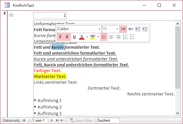Click 'Zentrierter Text.' line
Image resolution: width=183 pixels, height=124 pixels.
(104, 88)
